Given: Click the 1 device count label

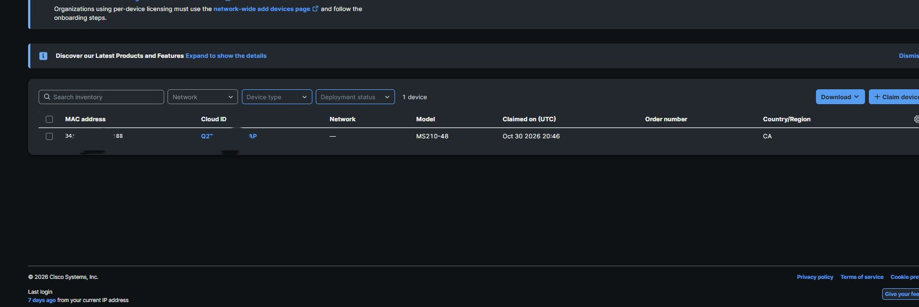Looking at the screenshot, I should [x=414, y=97].
